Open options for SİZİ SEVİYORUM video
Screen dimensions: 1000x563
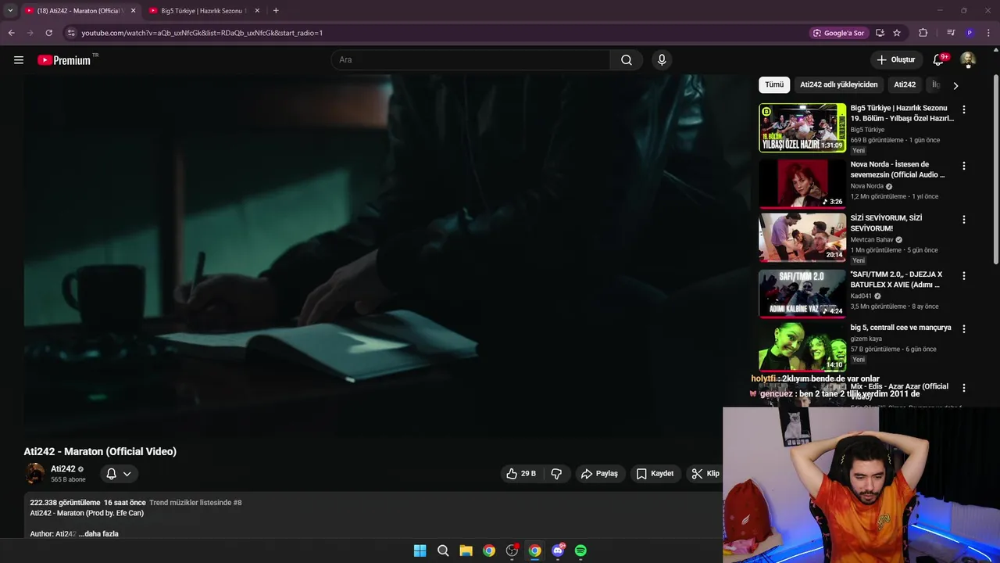point(964,220)
